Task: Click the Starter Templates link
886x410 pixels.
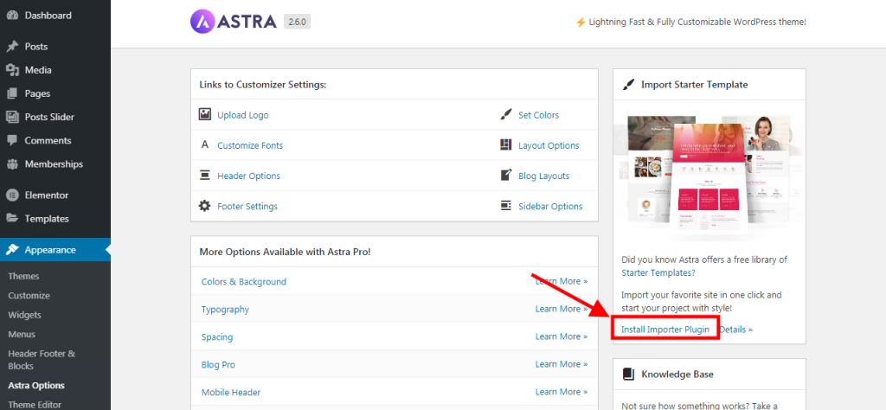Action: click(658, 272)
